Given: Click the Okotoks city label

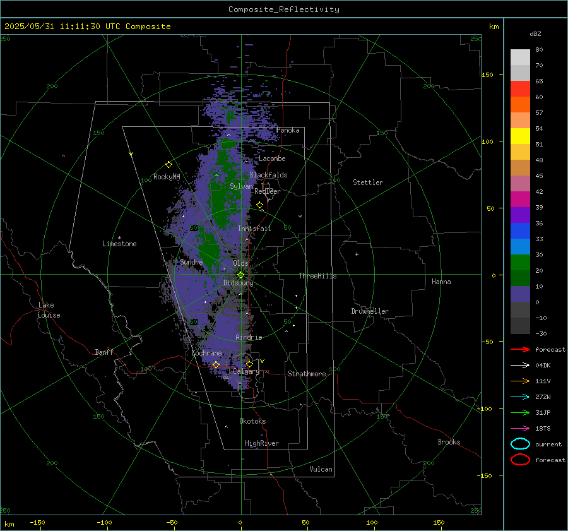Looking at the screenshot, I should click(x=252, y=421).
